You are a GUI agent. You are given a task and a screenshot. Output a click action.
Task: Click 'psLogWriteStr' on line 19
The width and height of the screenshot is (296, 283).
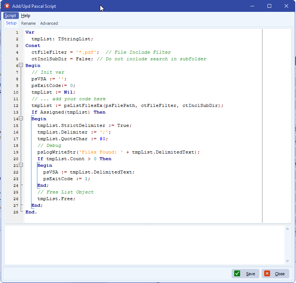[57, 152]
